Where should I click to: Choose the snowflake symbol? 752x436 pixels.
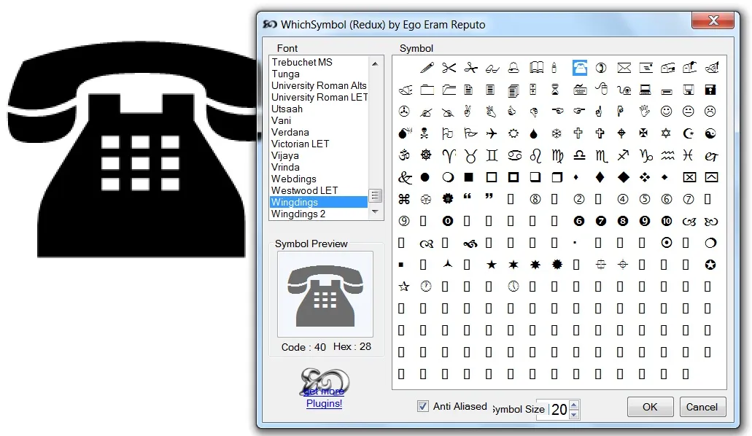tap(557, 134)
